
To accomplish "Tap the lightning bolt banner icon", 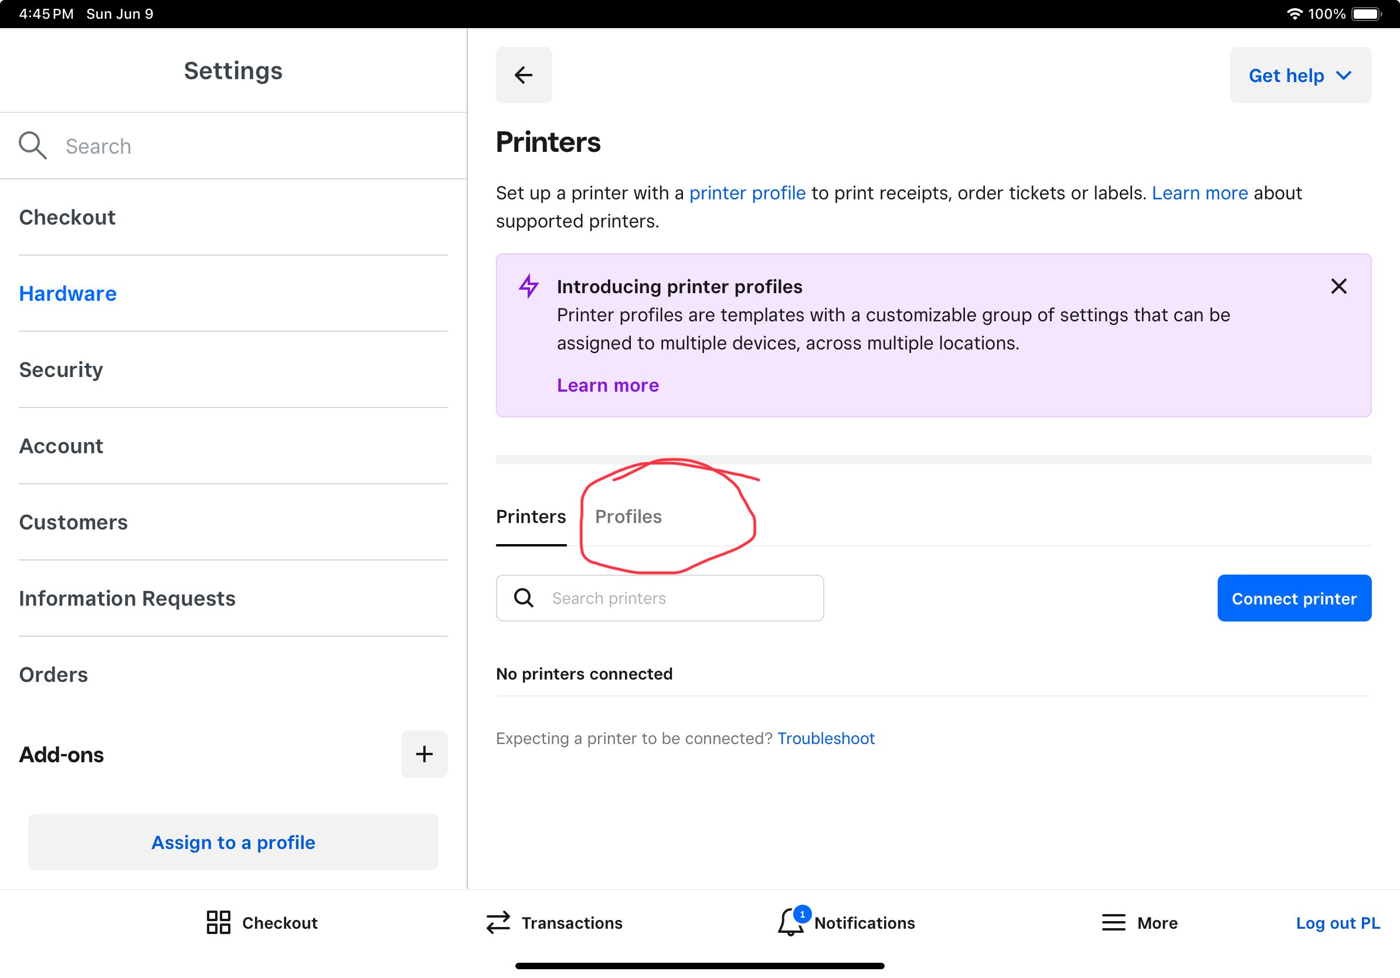I will tap(529, 286).
